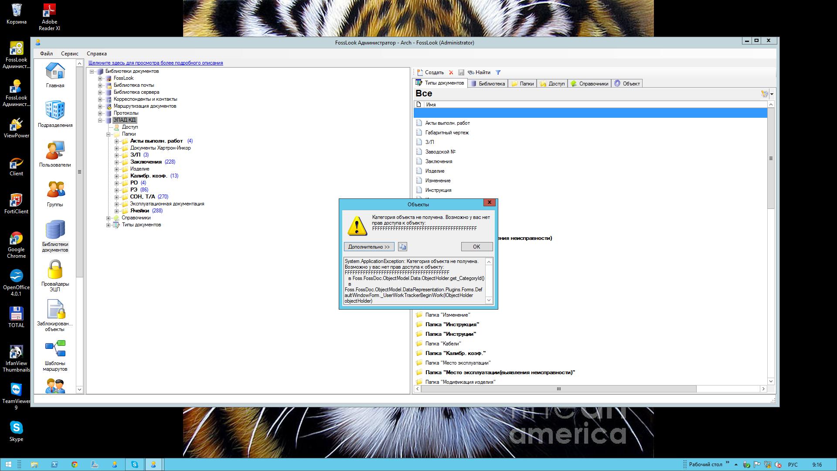Click the copy details icon in the dialog
This screenshot has width=837, height=471.
click(x=402, y=247)
